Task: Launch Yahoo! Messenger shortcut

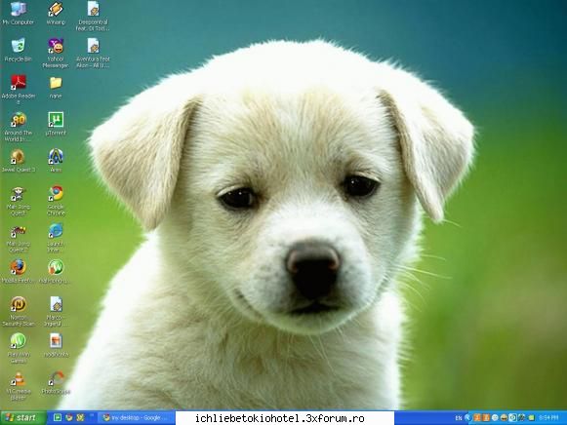Action: [56, 53]
